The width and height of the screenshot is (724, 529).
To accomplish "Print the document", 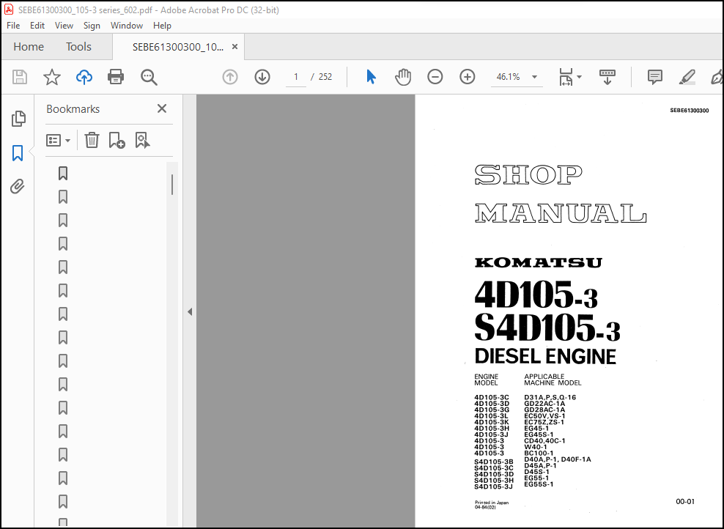I will pyautogui.click(x=116, y=77).
